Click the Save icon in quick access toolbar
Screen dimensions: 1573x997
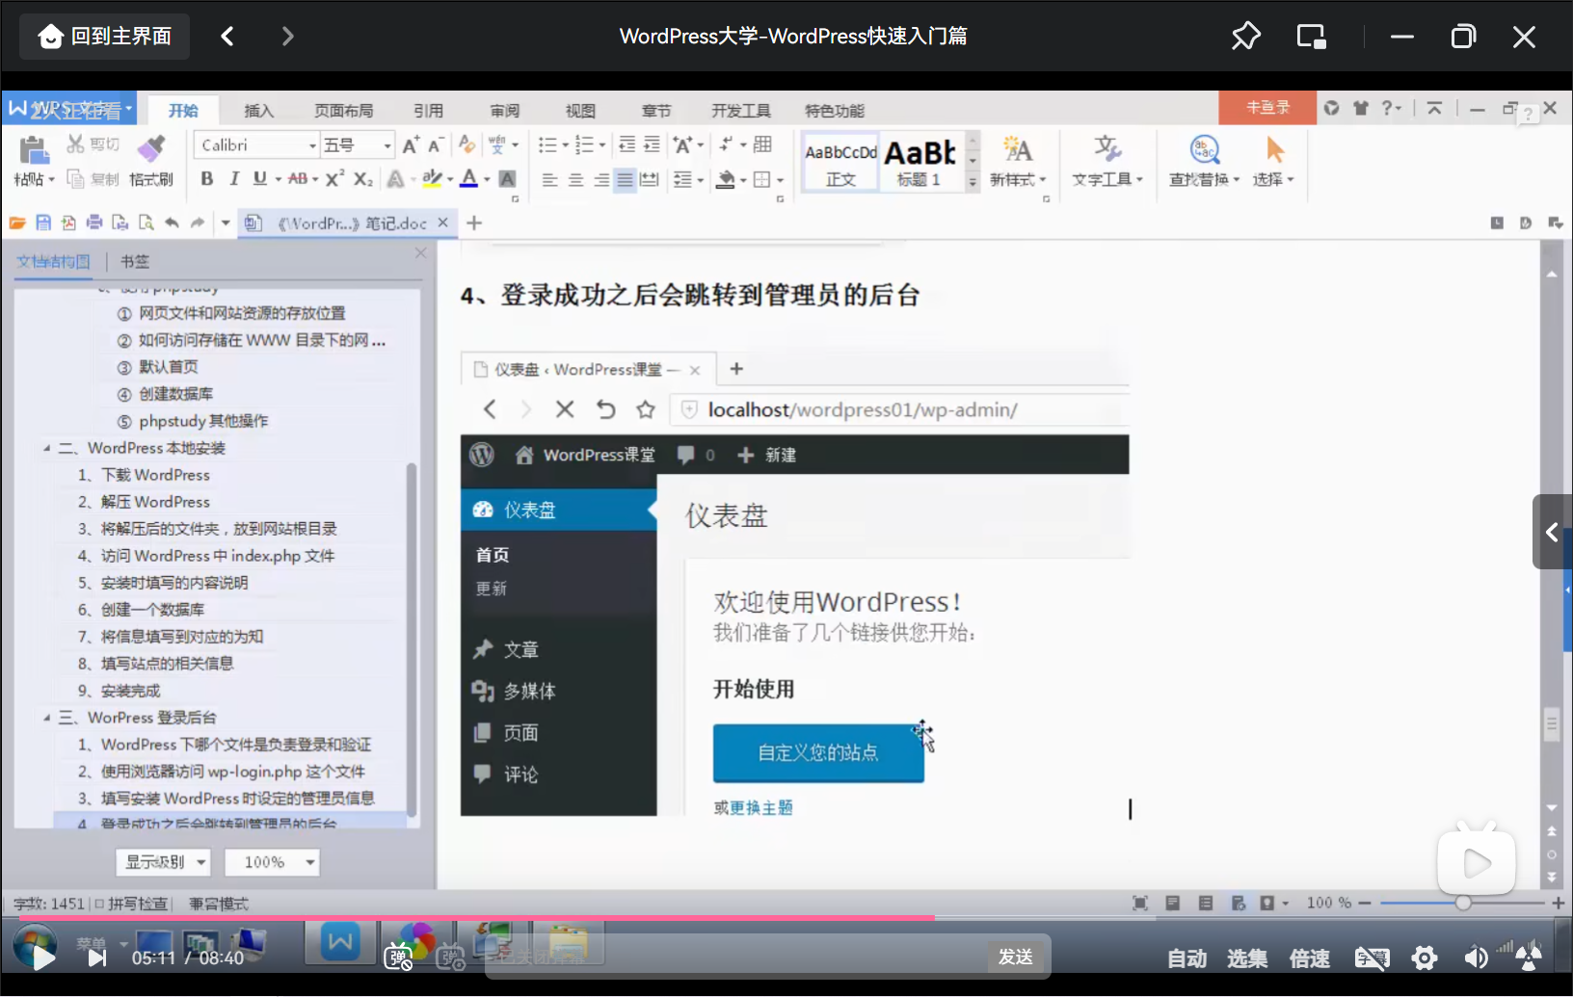pyautogui.click(x=43, y=223)
